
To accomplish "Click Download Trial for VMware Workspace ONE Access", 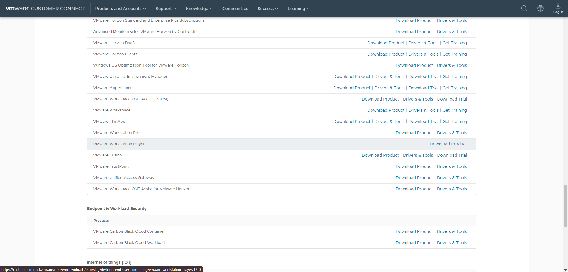I will tap(452, 99).
